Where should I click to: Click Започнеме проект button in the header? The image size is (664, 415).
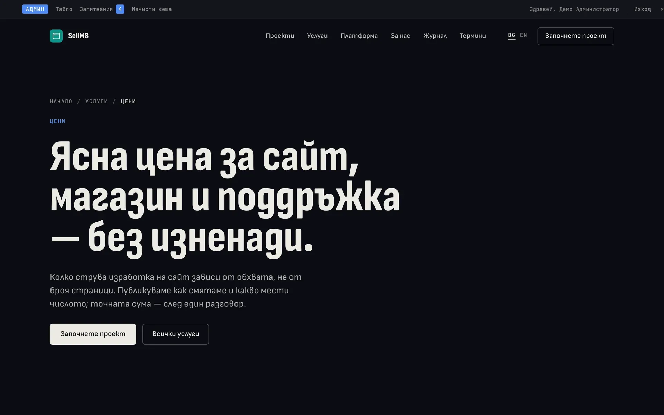[576, 36]
